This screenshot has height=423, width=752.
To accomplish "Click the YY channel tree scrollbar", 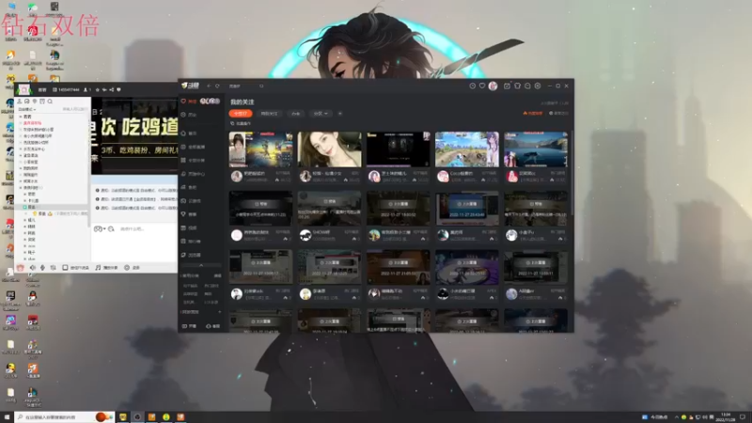I will tap(88, 168).
